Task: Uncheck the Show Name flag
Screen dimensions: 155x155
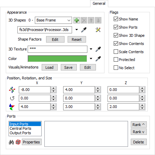Action: (116, 19)
